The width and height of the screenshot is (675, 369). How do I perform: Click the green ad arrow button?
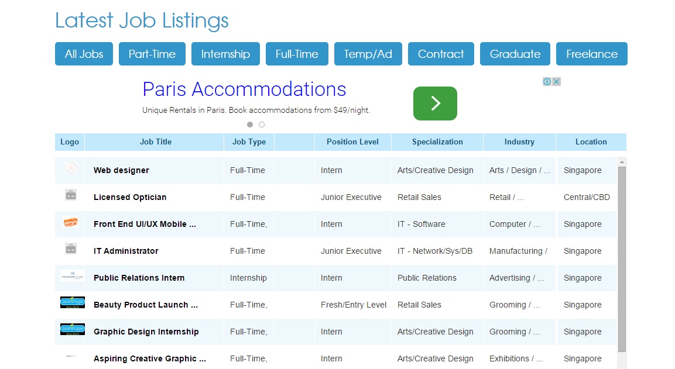click(x=435, y=104)
